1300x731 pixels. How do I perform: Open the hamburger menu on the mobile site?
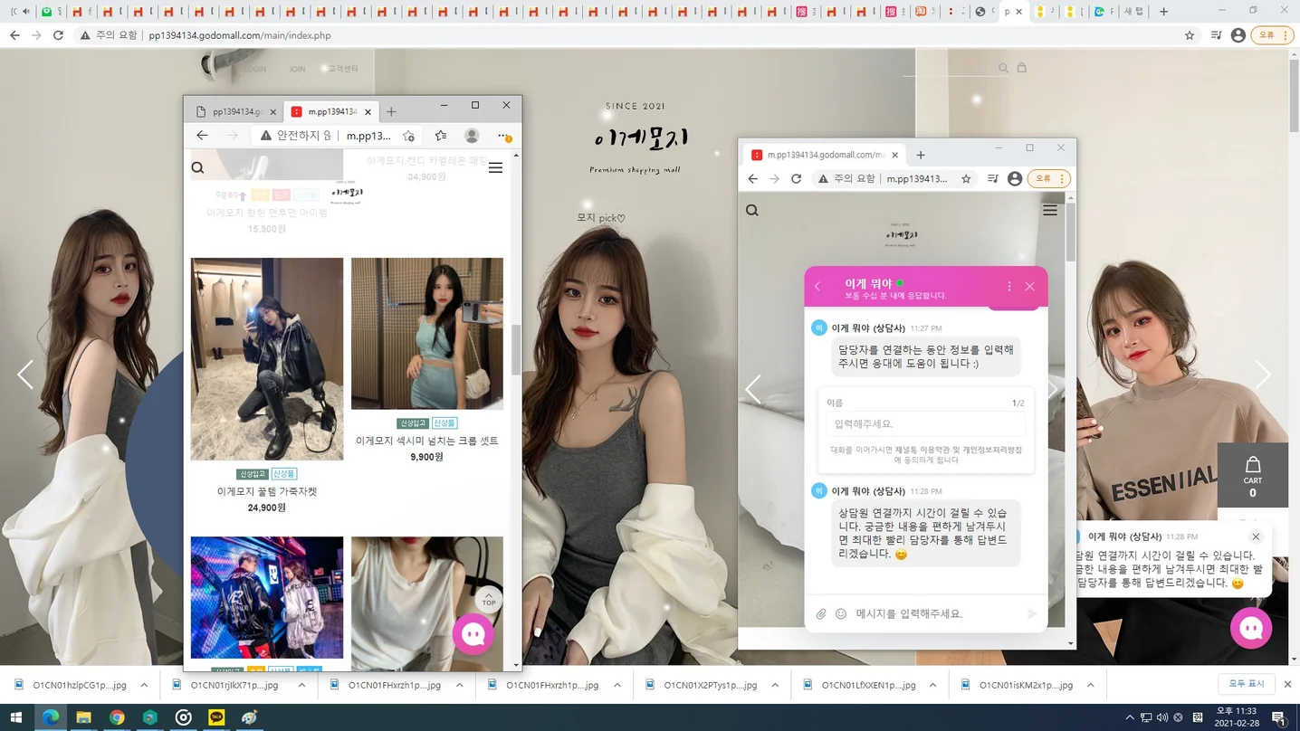(495, 167)
